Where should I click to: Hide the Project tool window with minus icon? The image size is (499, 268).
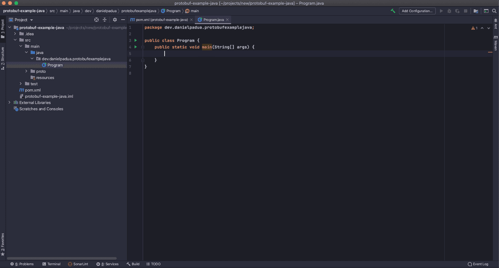(x=123, y=20)
